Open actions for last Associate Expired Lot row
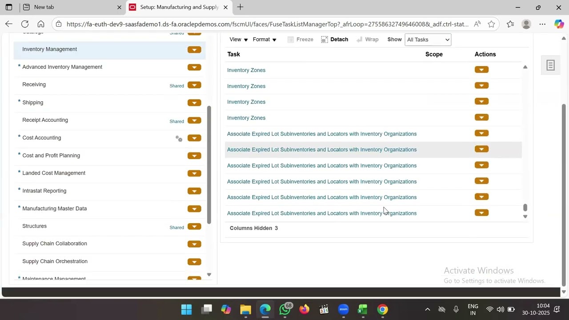 pos(481,213)
